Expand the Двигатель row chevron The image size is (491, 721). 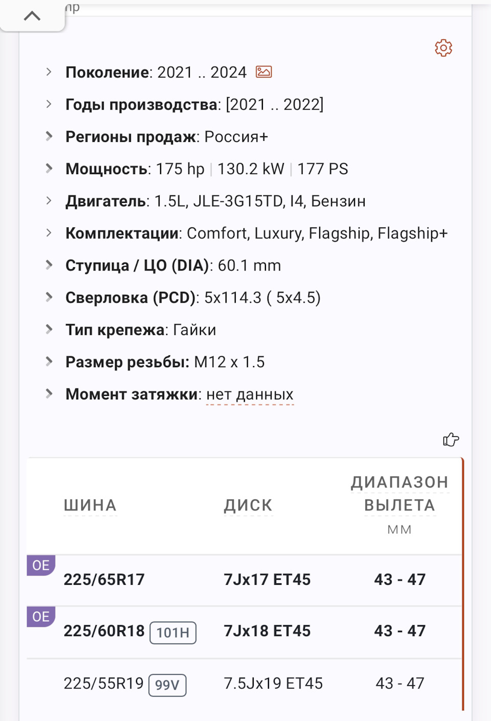tap(49, 201)
